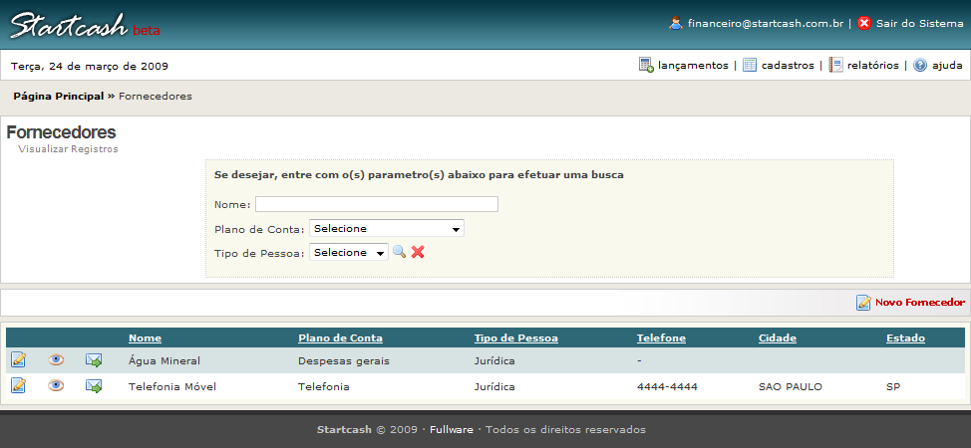Open the relatórios menu
This screenshot has height=448, width=971.
click(873, 65)
